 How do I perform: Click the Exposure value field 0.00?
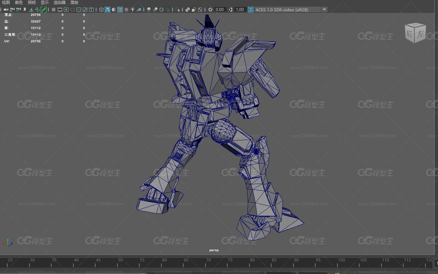(x=220, y=10)
